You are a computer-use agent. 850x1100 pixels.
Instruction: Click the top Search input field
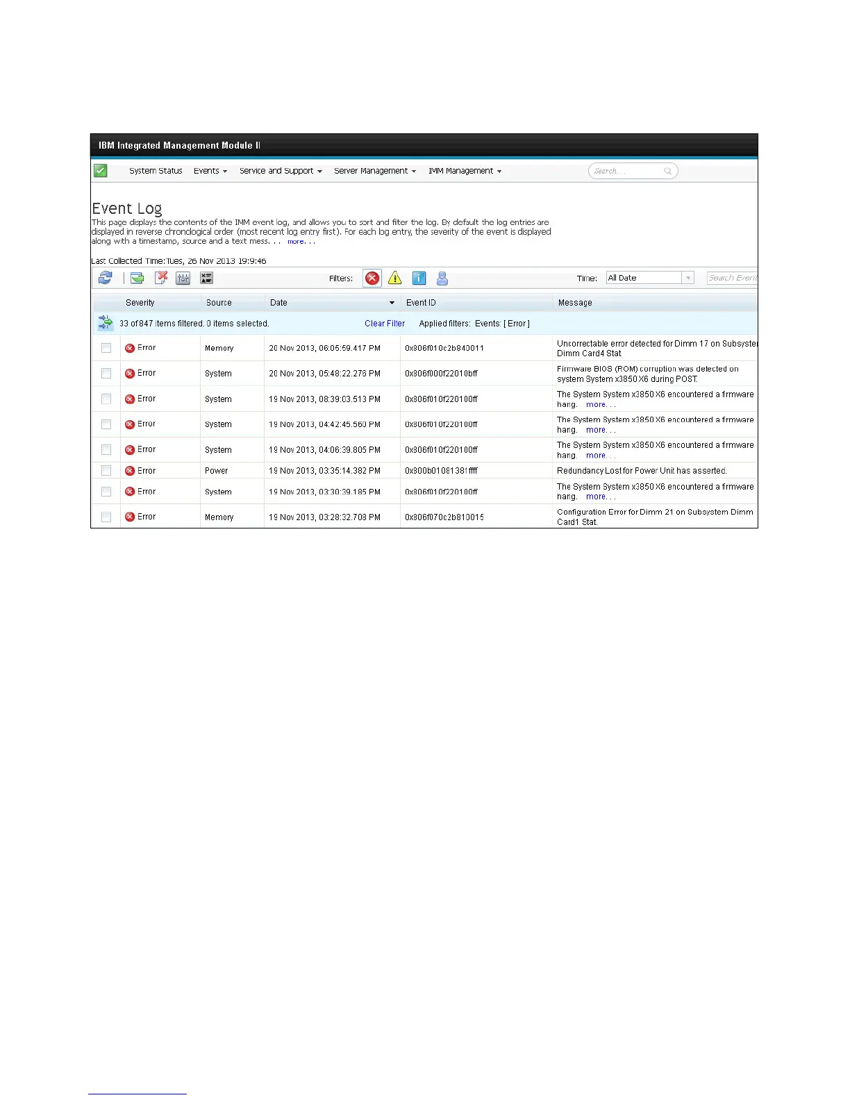[633, 171]
